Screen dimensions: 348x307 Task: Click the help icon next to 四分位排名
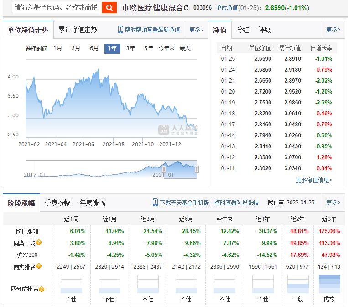pyautogui.click(x=42, y=289)
